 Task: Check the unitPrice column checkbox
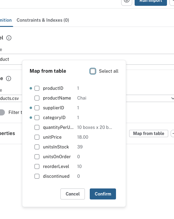click(x=37, y=137)
